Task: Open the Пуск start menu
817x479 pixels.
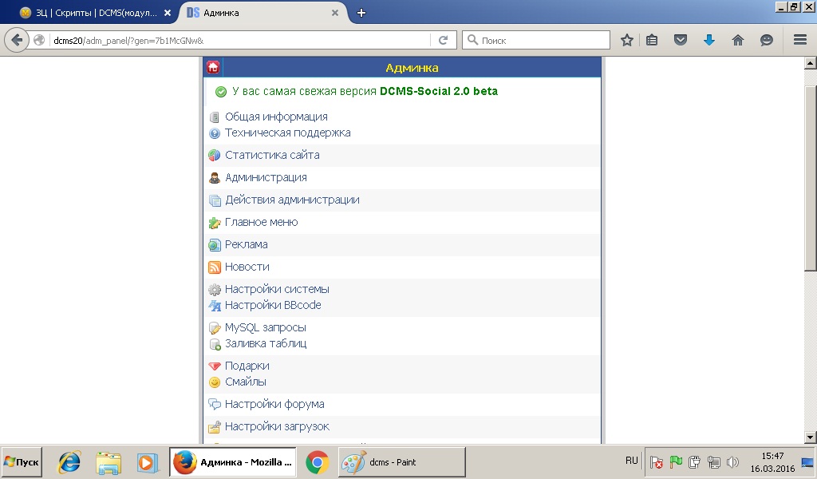Action: click(22, 462)
